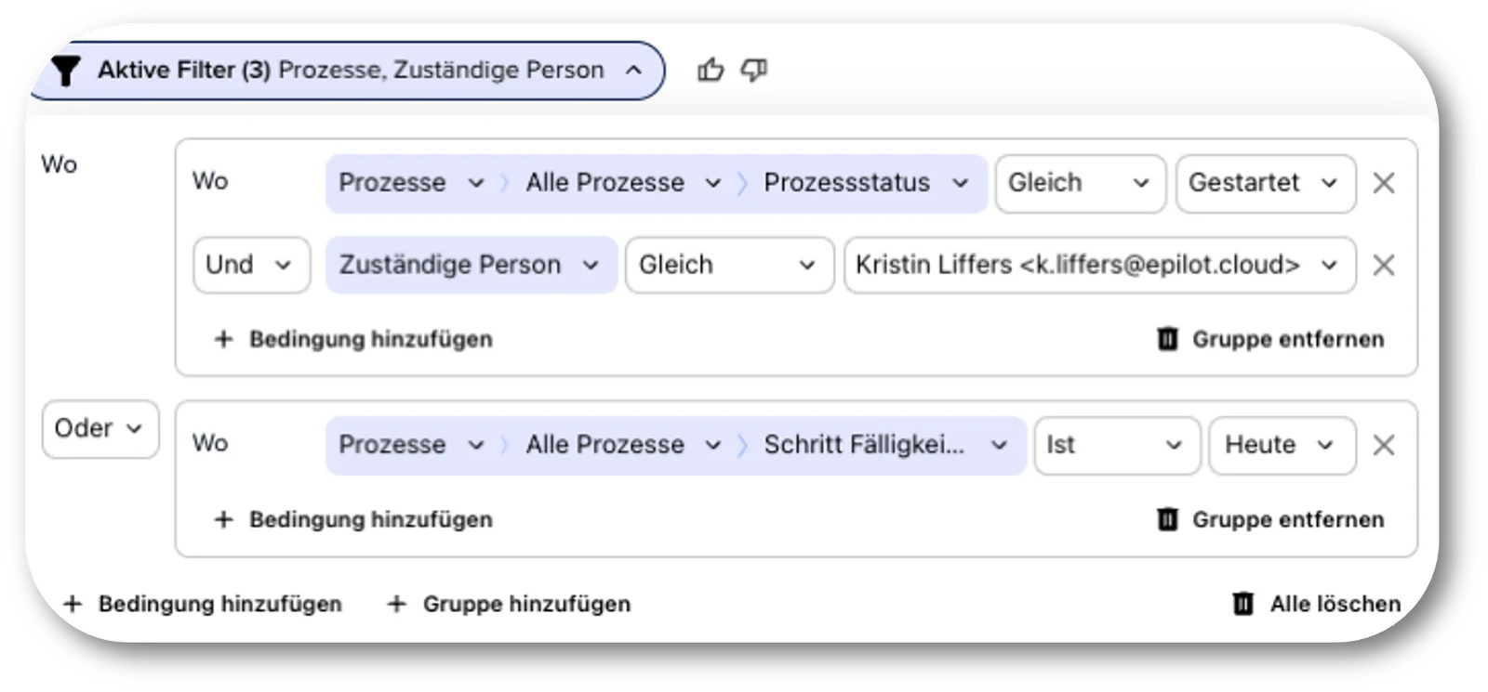The height and width of the screenshot is (692, 1488).
Task: Open the Und condition operator dropdown
Action: [251, 266]
